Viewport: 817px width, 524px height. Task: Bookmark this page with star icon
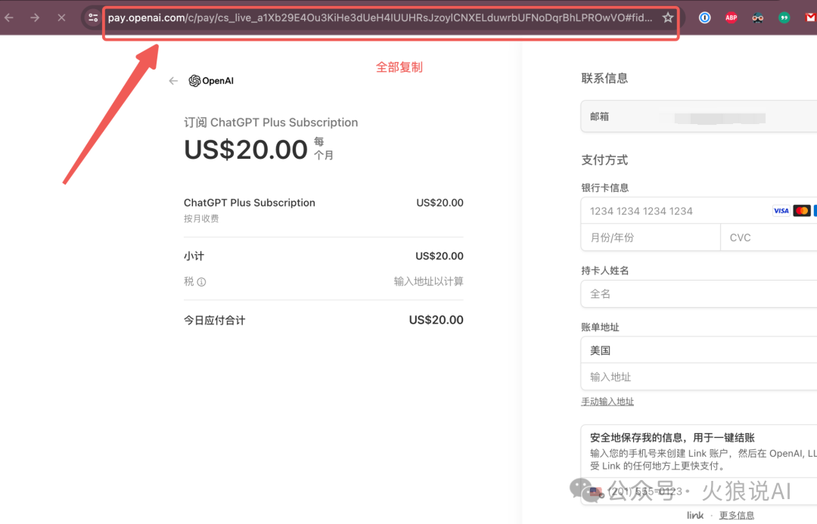point(667,17)
